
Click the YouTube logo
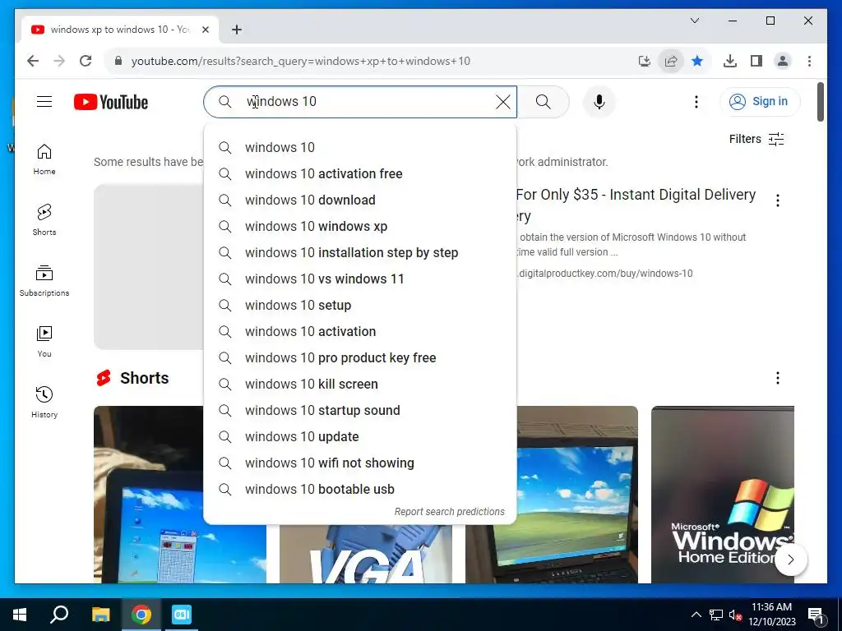111,102
